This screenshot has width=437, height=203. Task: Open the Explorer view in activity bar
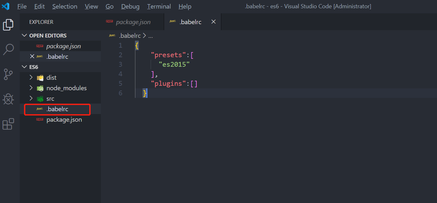[8, 24]
